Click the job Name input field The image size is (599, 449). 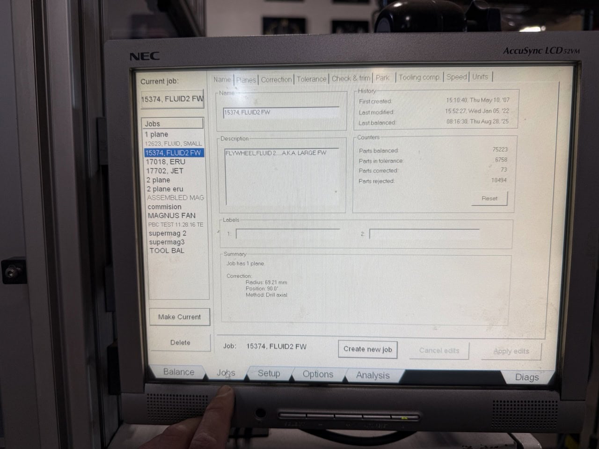pyautogui.click(x=281, y=112)
